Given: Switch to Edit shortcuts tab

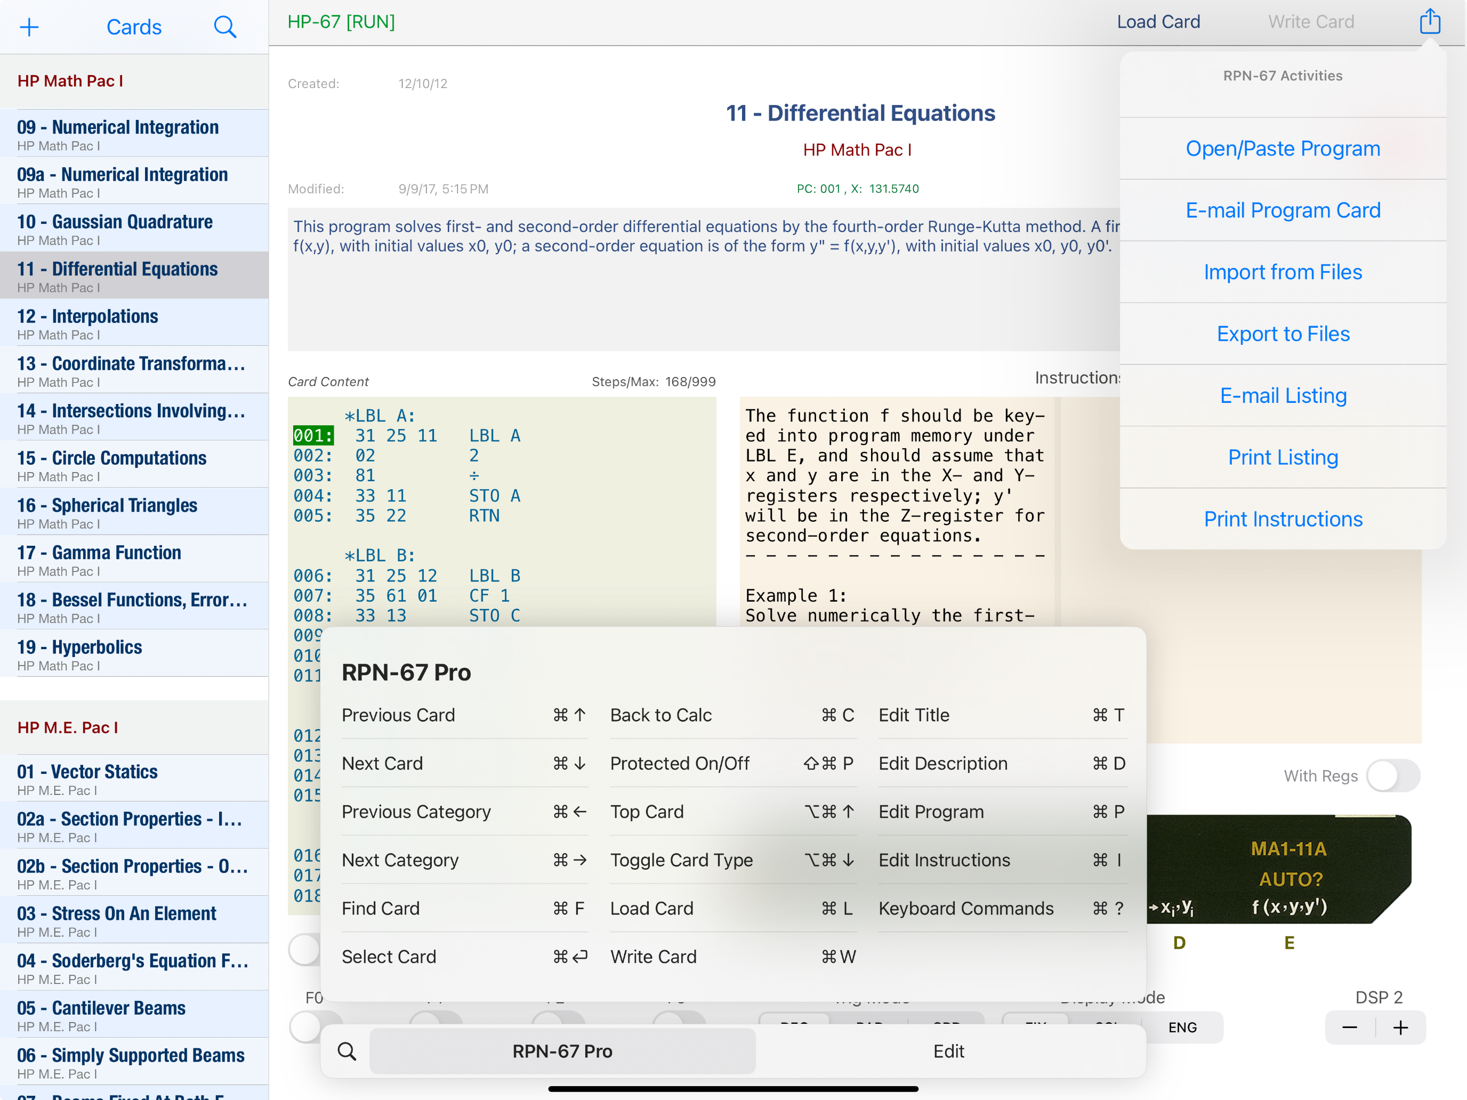Looking at the screenshot, I should [x=948, y=1051].
